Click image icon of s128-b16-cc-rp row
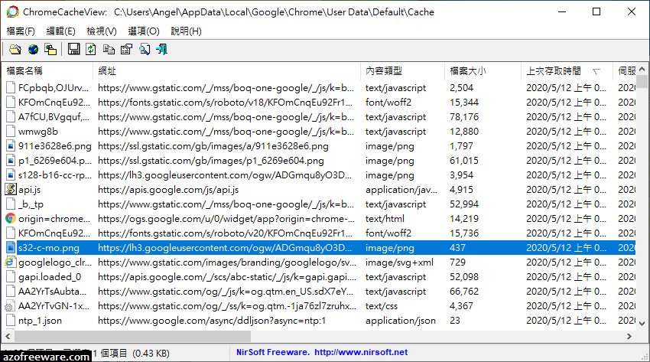Screen dimensions: 650x362 tap(11, 175)
